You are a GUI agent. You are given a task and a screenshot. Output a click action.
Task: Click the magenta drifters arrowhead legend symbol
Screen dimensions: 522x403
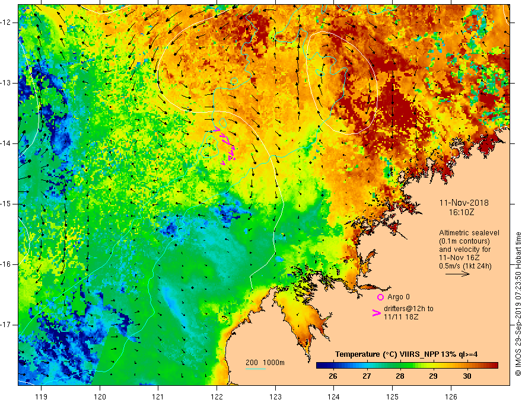tap(376, 313)
